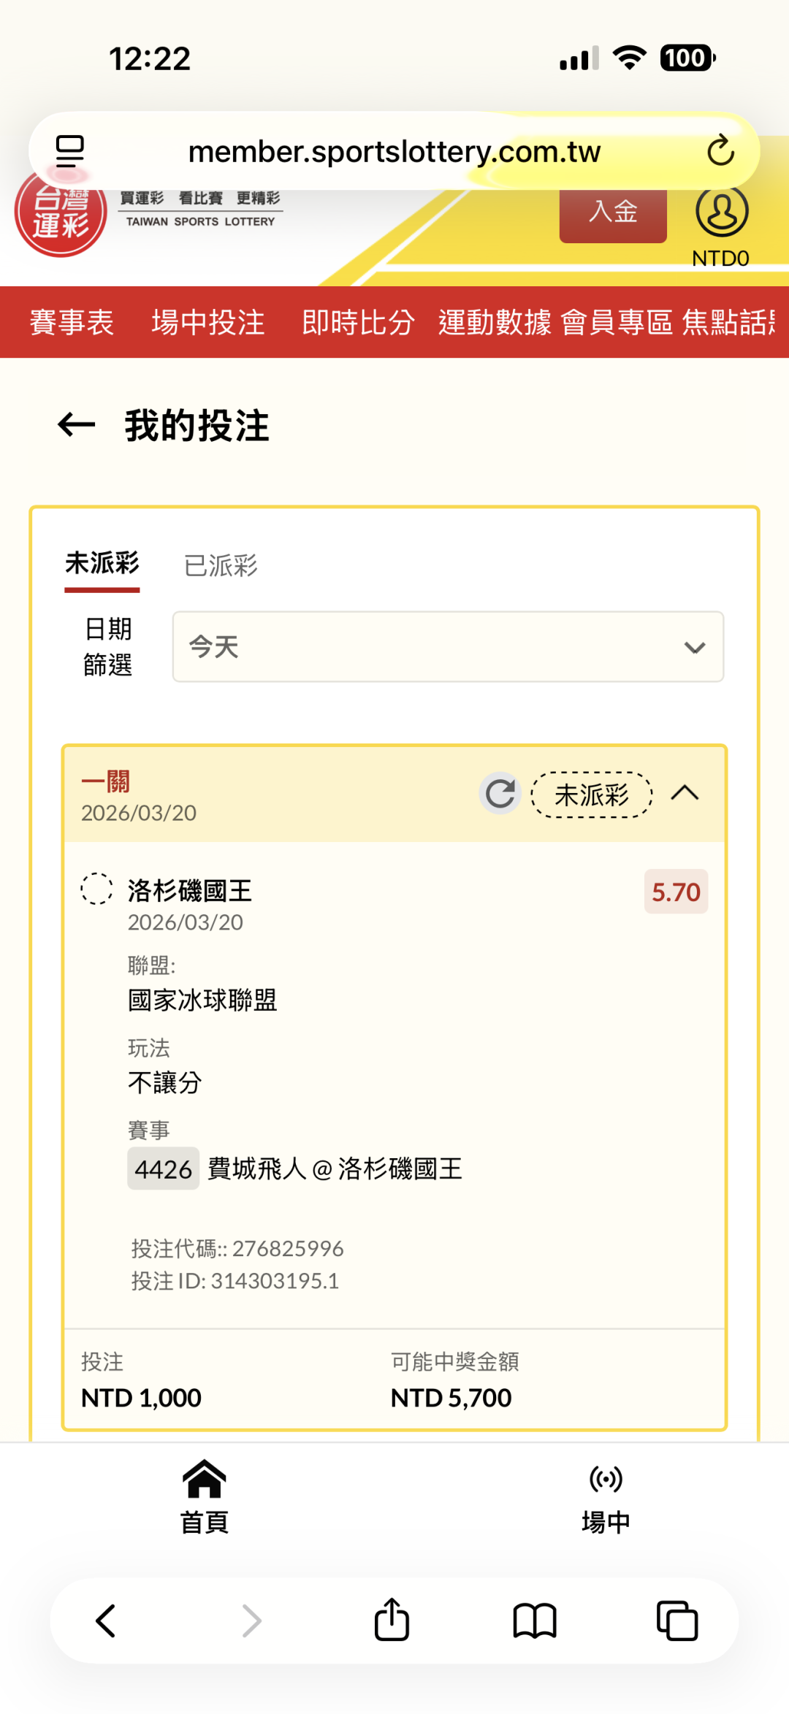Select the 未派彩 tab

(x=102, y=564)
